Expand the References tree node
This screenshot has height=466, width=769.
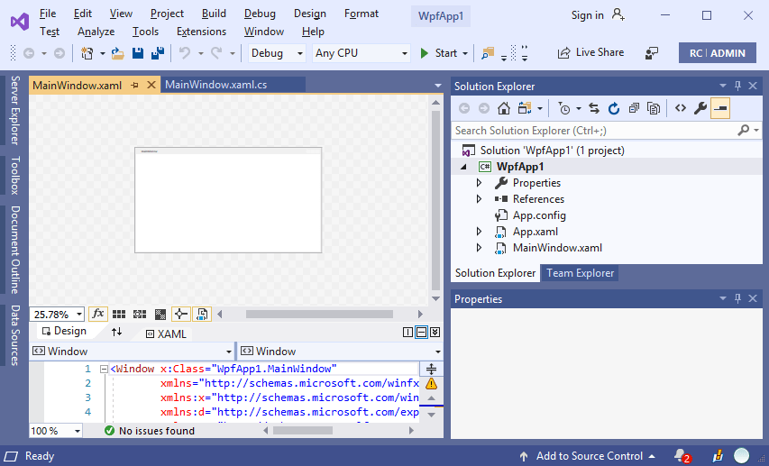pos(480,199)
